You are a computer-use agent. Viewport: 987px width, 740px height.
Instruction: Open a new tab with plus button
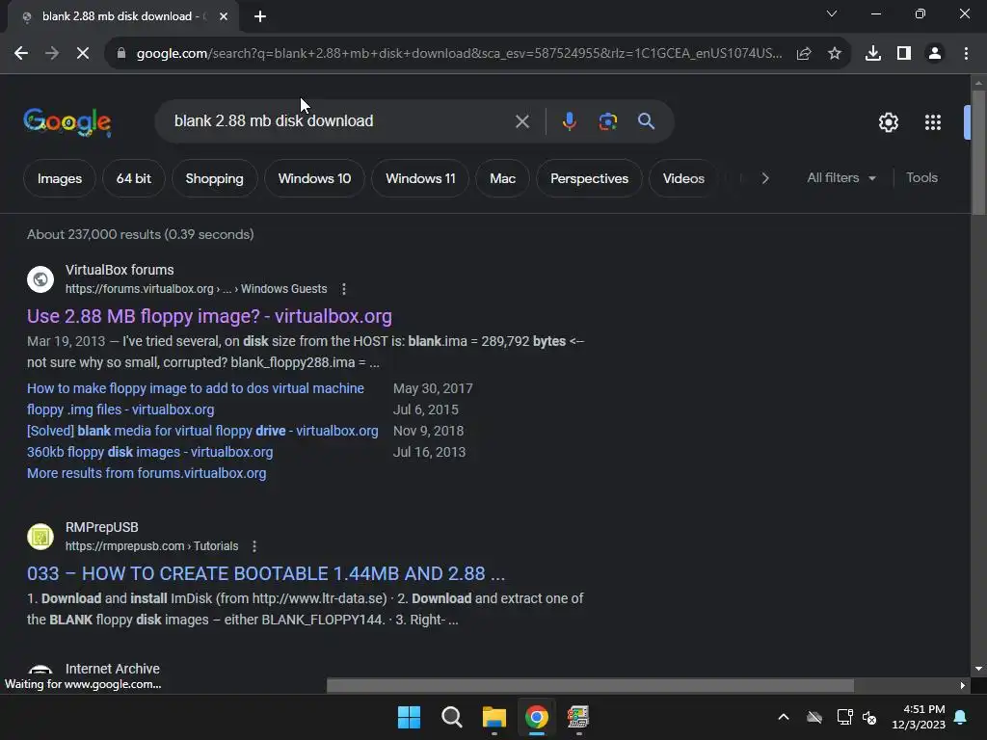tap(260, 16)
